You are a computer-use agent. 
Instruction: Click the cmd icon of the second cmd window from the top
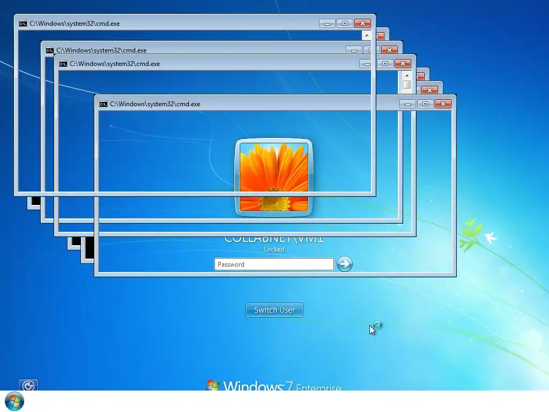(x=50, y=50)
